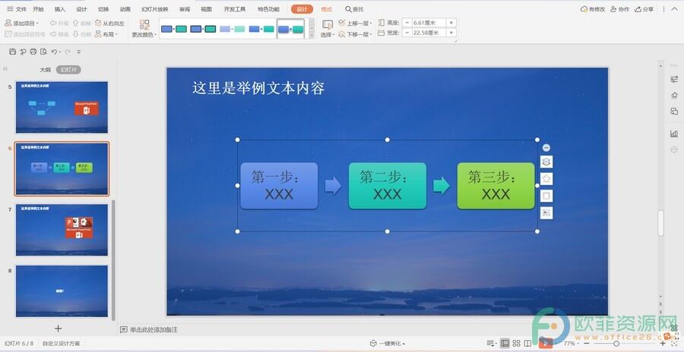
Task: Collapse diagram tools with the minus circle
Action: [546, 148]
